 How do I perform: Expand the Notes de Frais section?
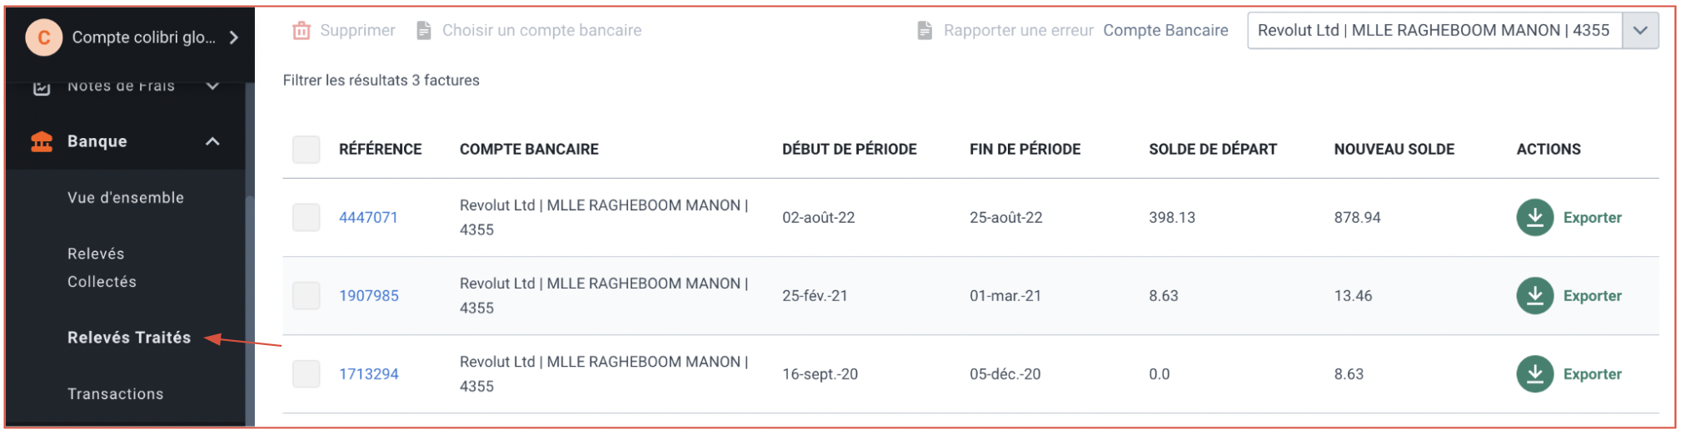[212, 86]
